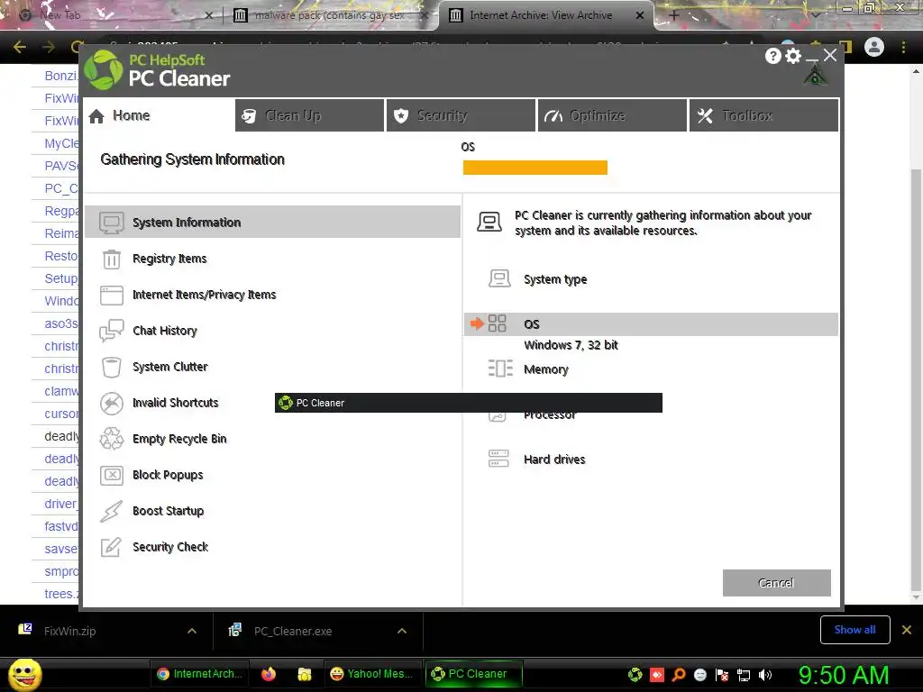This screenshot has height=692, width=923.
Task: Expand PC_Cleaner.exe download options chevron
Action: pos(402,631)
